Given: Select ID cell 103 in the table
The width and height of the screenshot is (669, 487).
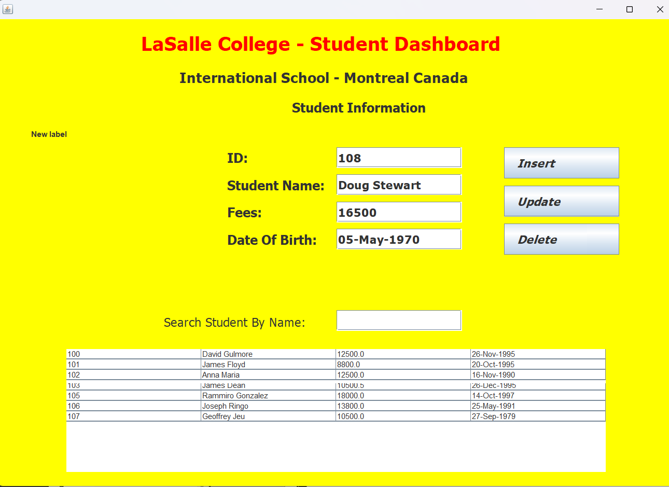Looking at the screenshot, I should click(134, 385).
